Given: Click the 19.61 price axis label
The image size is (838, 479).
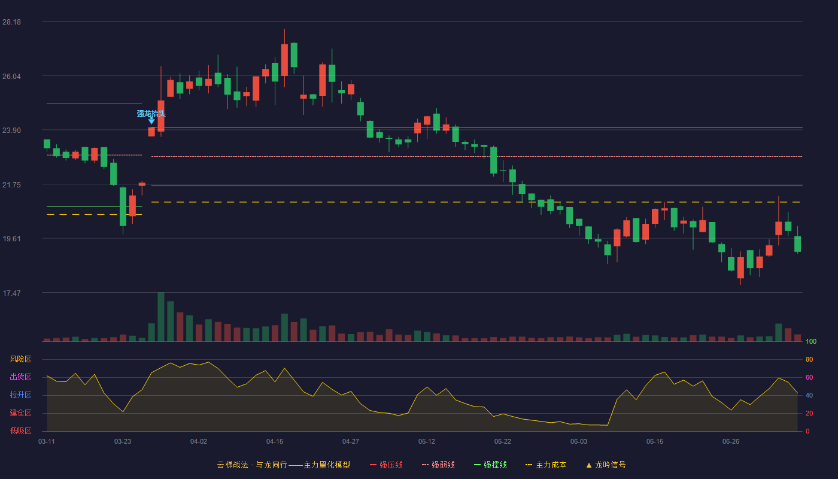Looking at the screenshot, I should 11,239.
